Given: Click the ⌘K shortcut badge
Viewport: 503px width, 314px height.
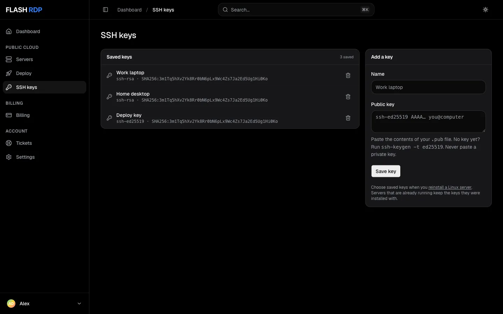Looking at the screenshot, I should click(x=365, y=10).
